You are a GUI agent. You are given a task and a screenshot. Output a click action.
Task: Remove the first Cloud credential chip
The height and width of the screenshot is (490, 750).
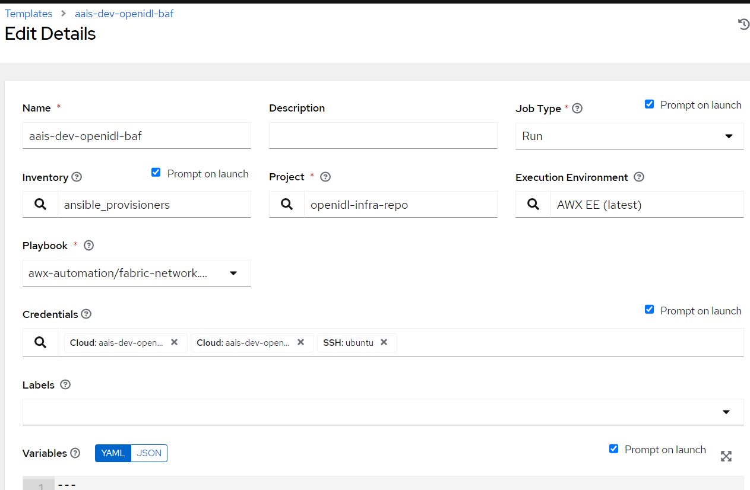point(174,342)
